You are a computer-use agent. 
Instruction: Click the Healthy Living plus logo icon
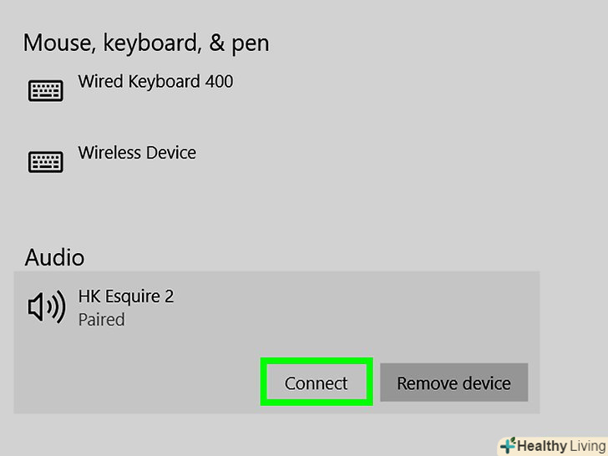pyautogui.click(x=506, y=445)
